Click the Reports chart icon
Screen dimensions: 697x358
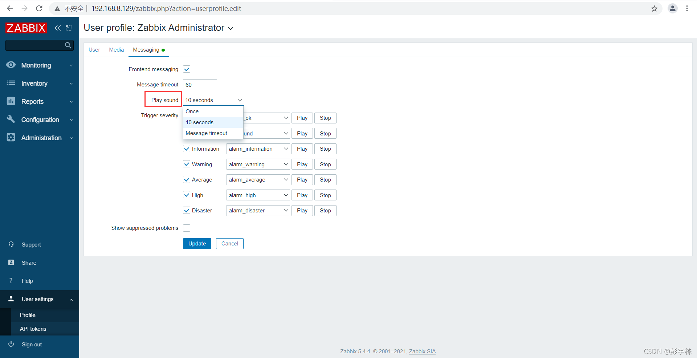(11, 101)
